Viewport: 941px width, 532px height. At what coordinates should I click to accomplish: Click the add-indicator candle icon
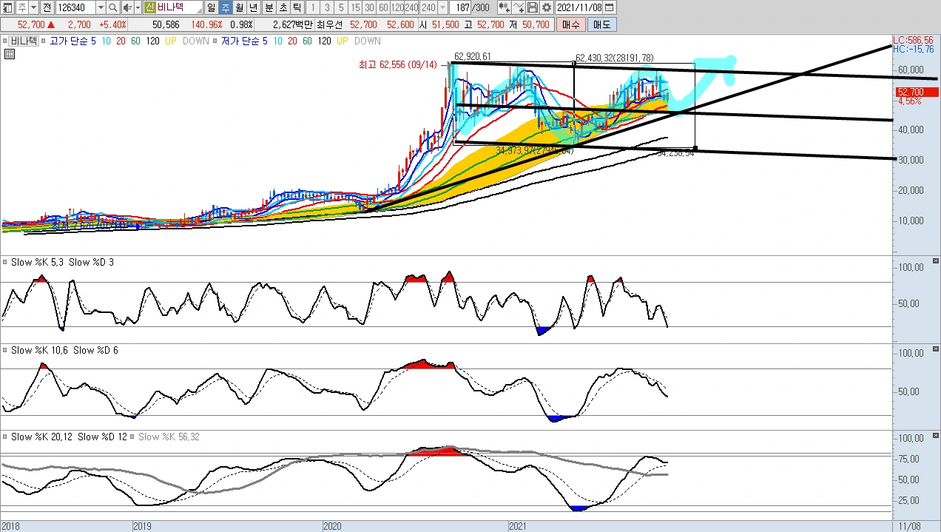pyautogui.click(x=504, y=7)
